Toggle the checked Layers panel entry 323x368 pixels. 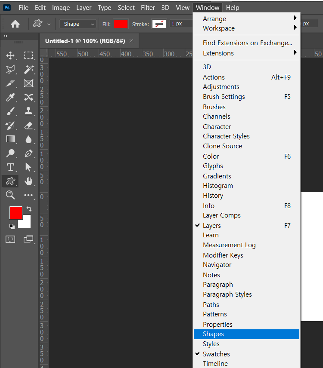246,226
